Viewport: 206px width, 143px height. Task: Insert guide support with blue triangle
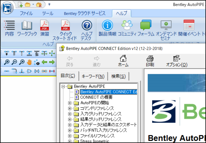pyautogui.click(x=29, y=53)
